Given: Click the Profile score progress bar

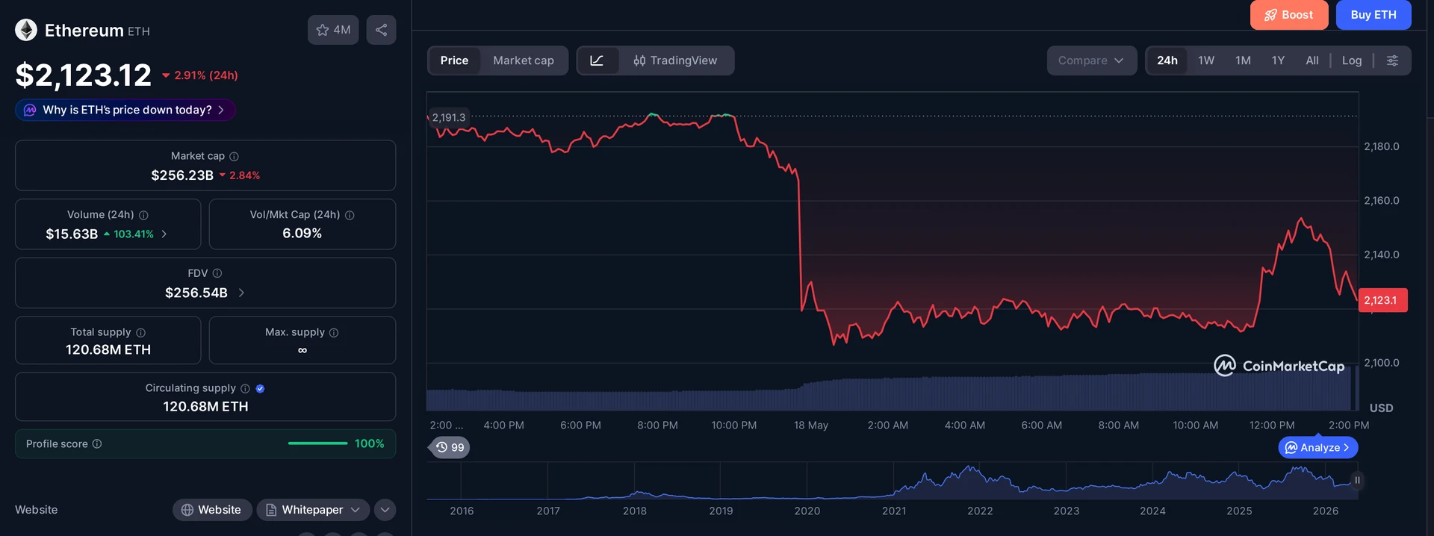Looking at the screenshot, I should [317, 443].
